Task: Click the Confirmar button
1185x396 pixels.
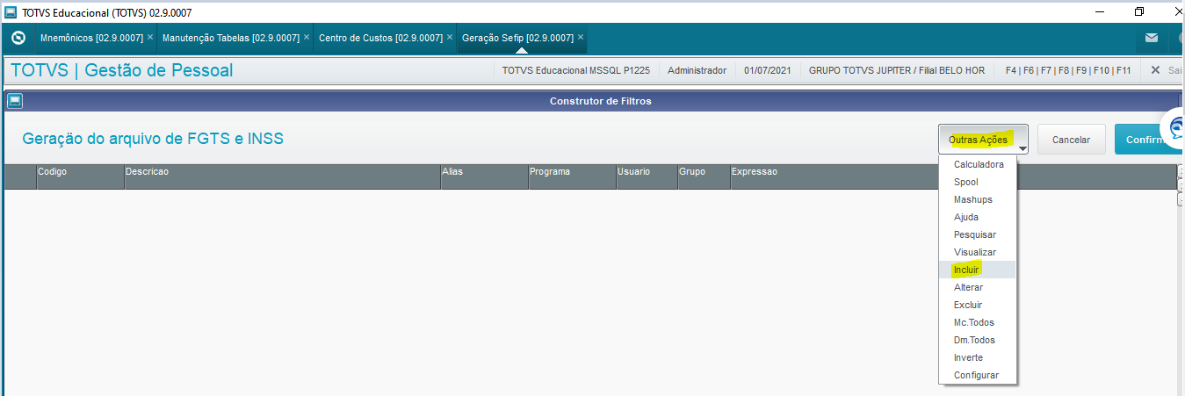Action: 1149,140
